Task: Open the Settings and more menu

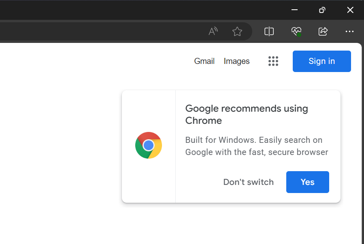Action: pos(349,31)
